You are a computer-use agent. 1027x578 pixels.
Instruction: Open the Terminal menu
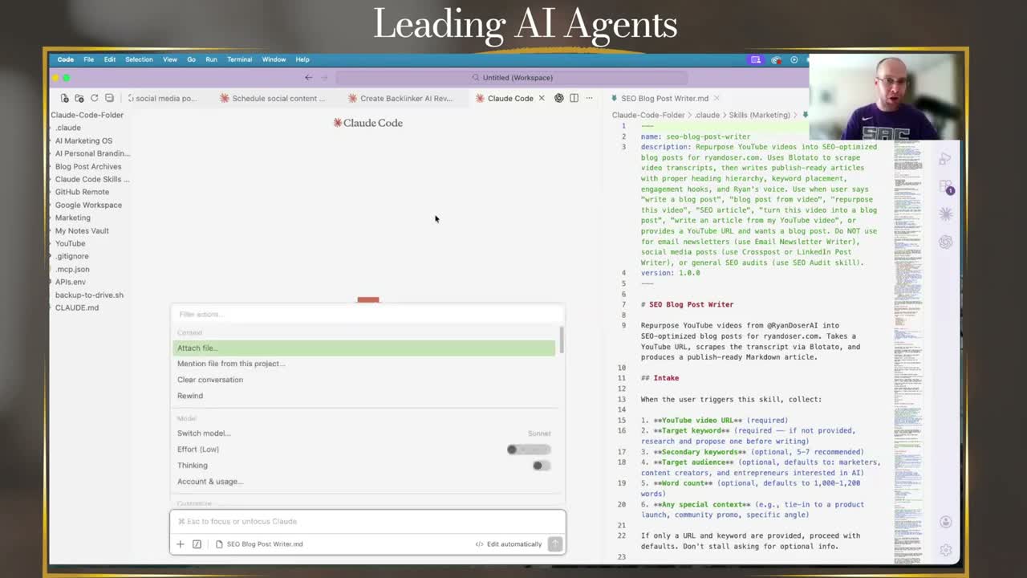(239, 59)
